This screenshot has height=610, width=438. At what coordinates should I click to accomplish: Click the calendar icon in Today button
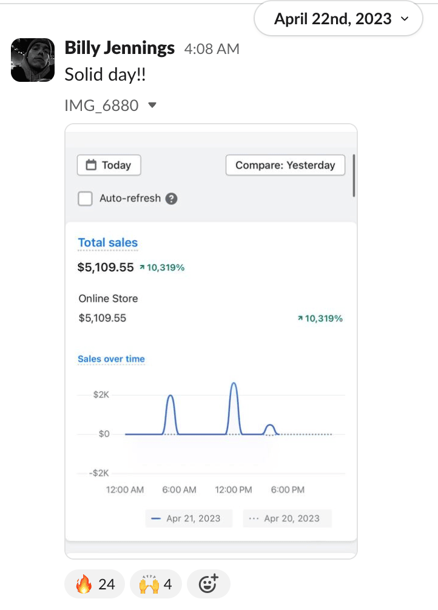tap(92, 165)
